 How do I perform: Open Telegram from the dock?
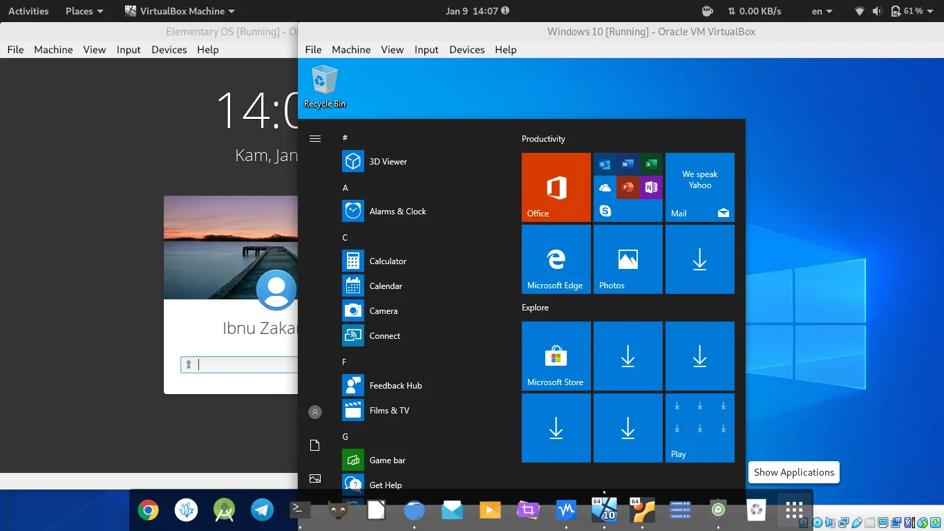point(262,510)
